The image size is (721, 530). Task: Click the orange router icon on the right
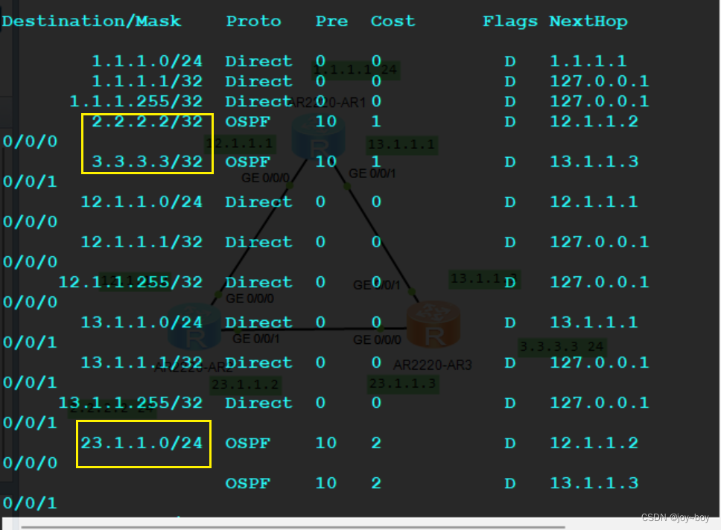point(432,324)
